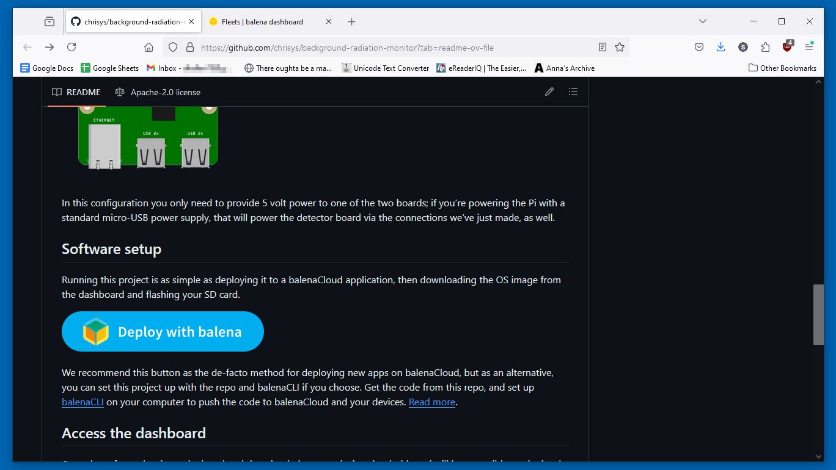Open uBlock Origin extension popup
836x470 pixels.
coord(788,46)
